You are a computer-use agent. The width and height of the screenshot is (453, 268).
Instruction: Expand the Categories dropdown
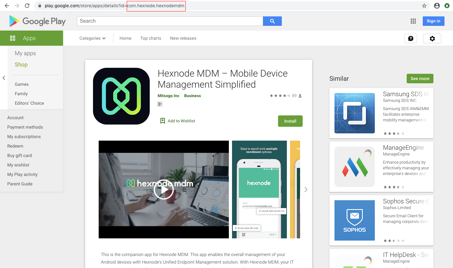pos(92,38)
